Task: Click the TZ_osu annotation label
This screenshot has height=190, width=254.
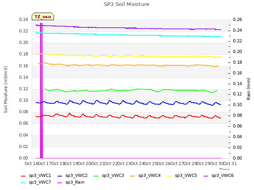Action: pyautogui.click(x=43, y=17)
